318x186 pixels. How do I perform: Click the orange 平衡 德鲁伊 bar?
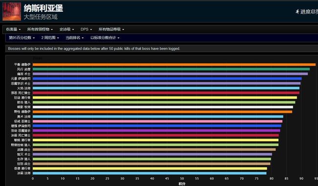coord(174,64)
